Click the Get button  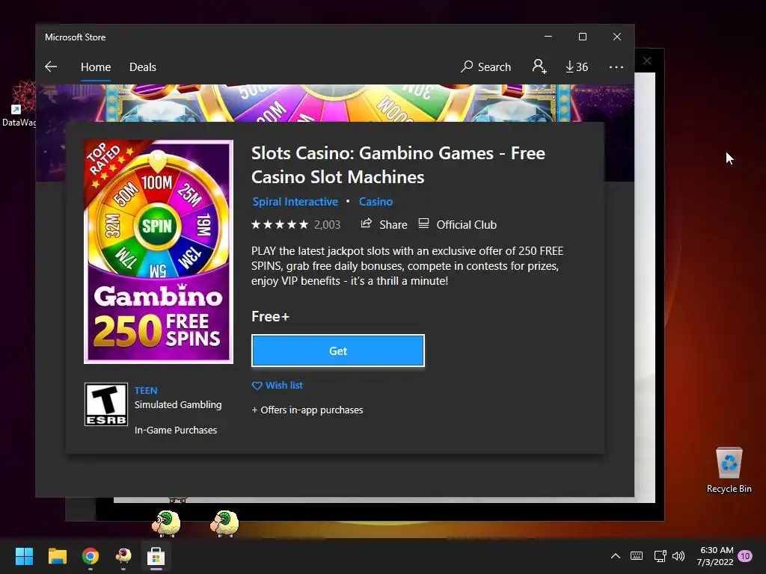pyautogui.click(x=338, y=351)
